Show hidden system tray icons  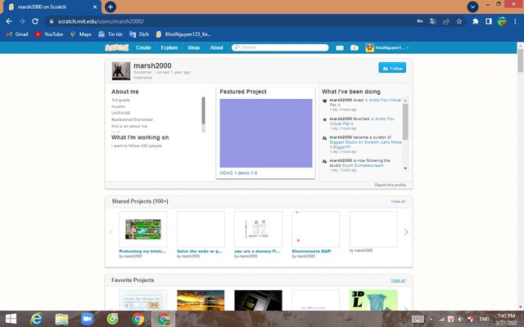coord(431,320)
